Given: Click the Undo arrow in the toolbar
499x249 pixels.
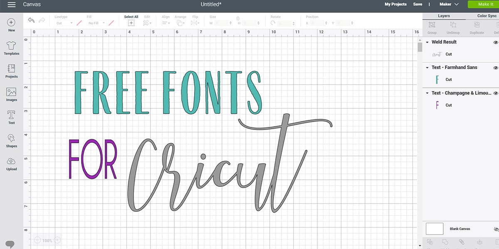Looking at the screenshot, I should (31, 20).
